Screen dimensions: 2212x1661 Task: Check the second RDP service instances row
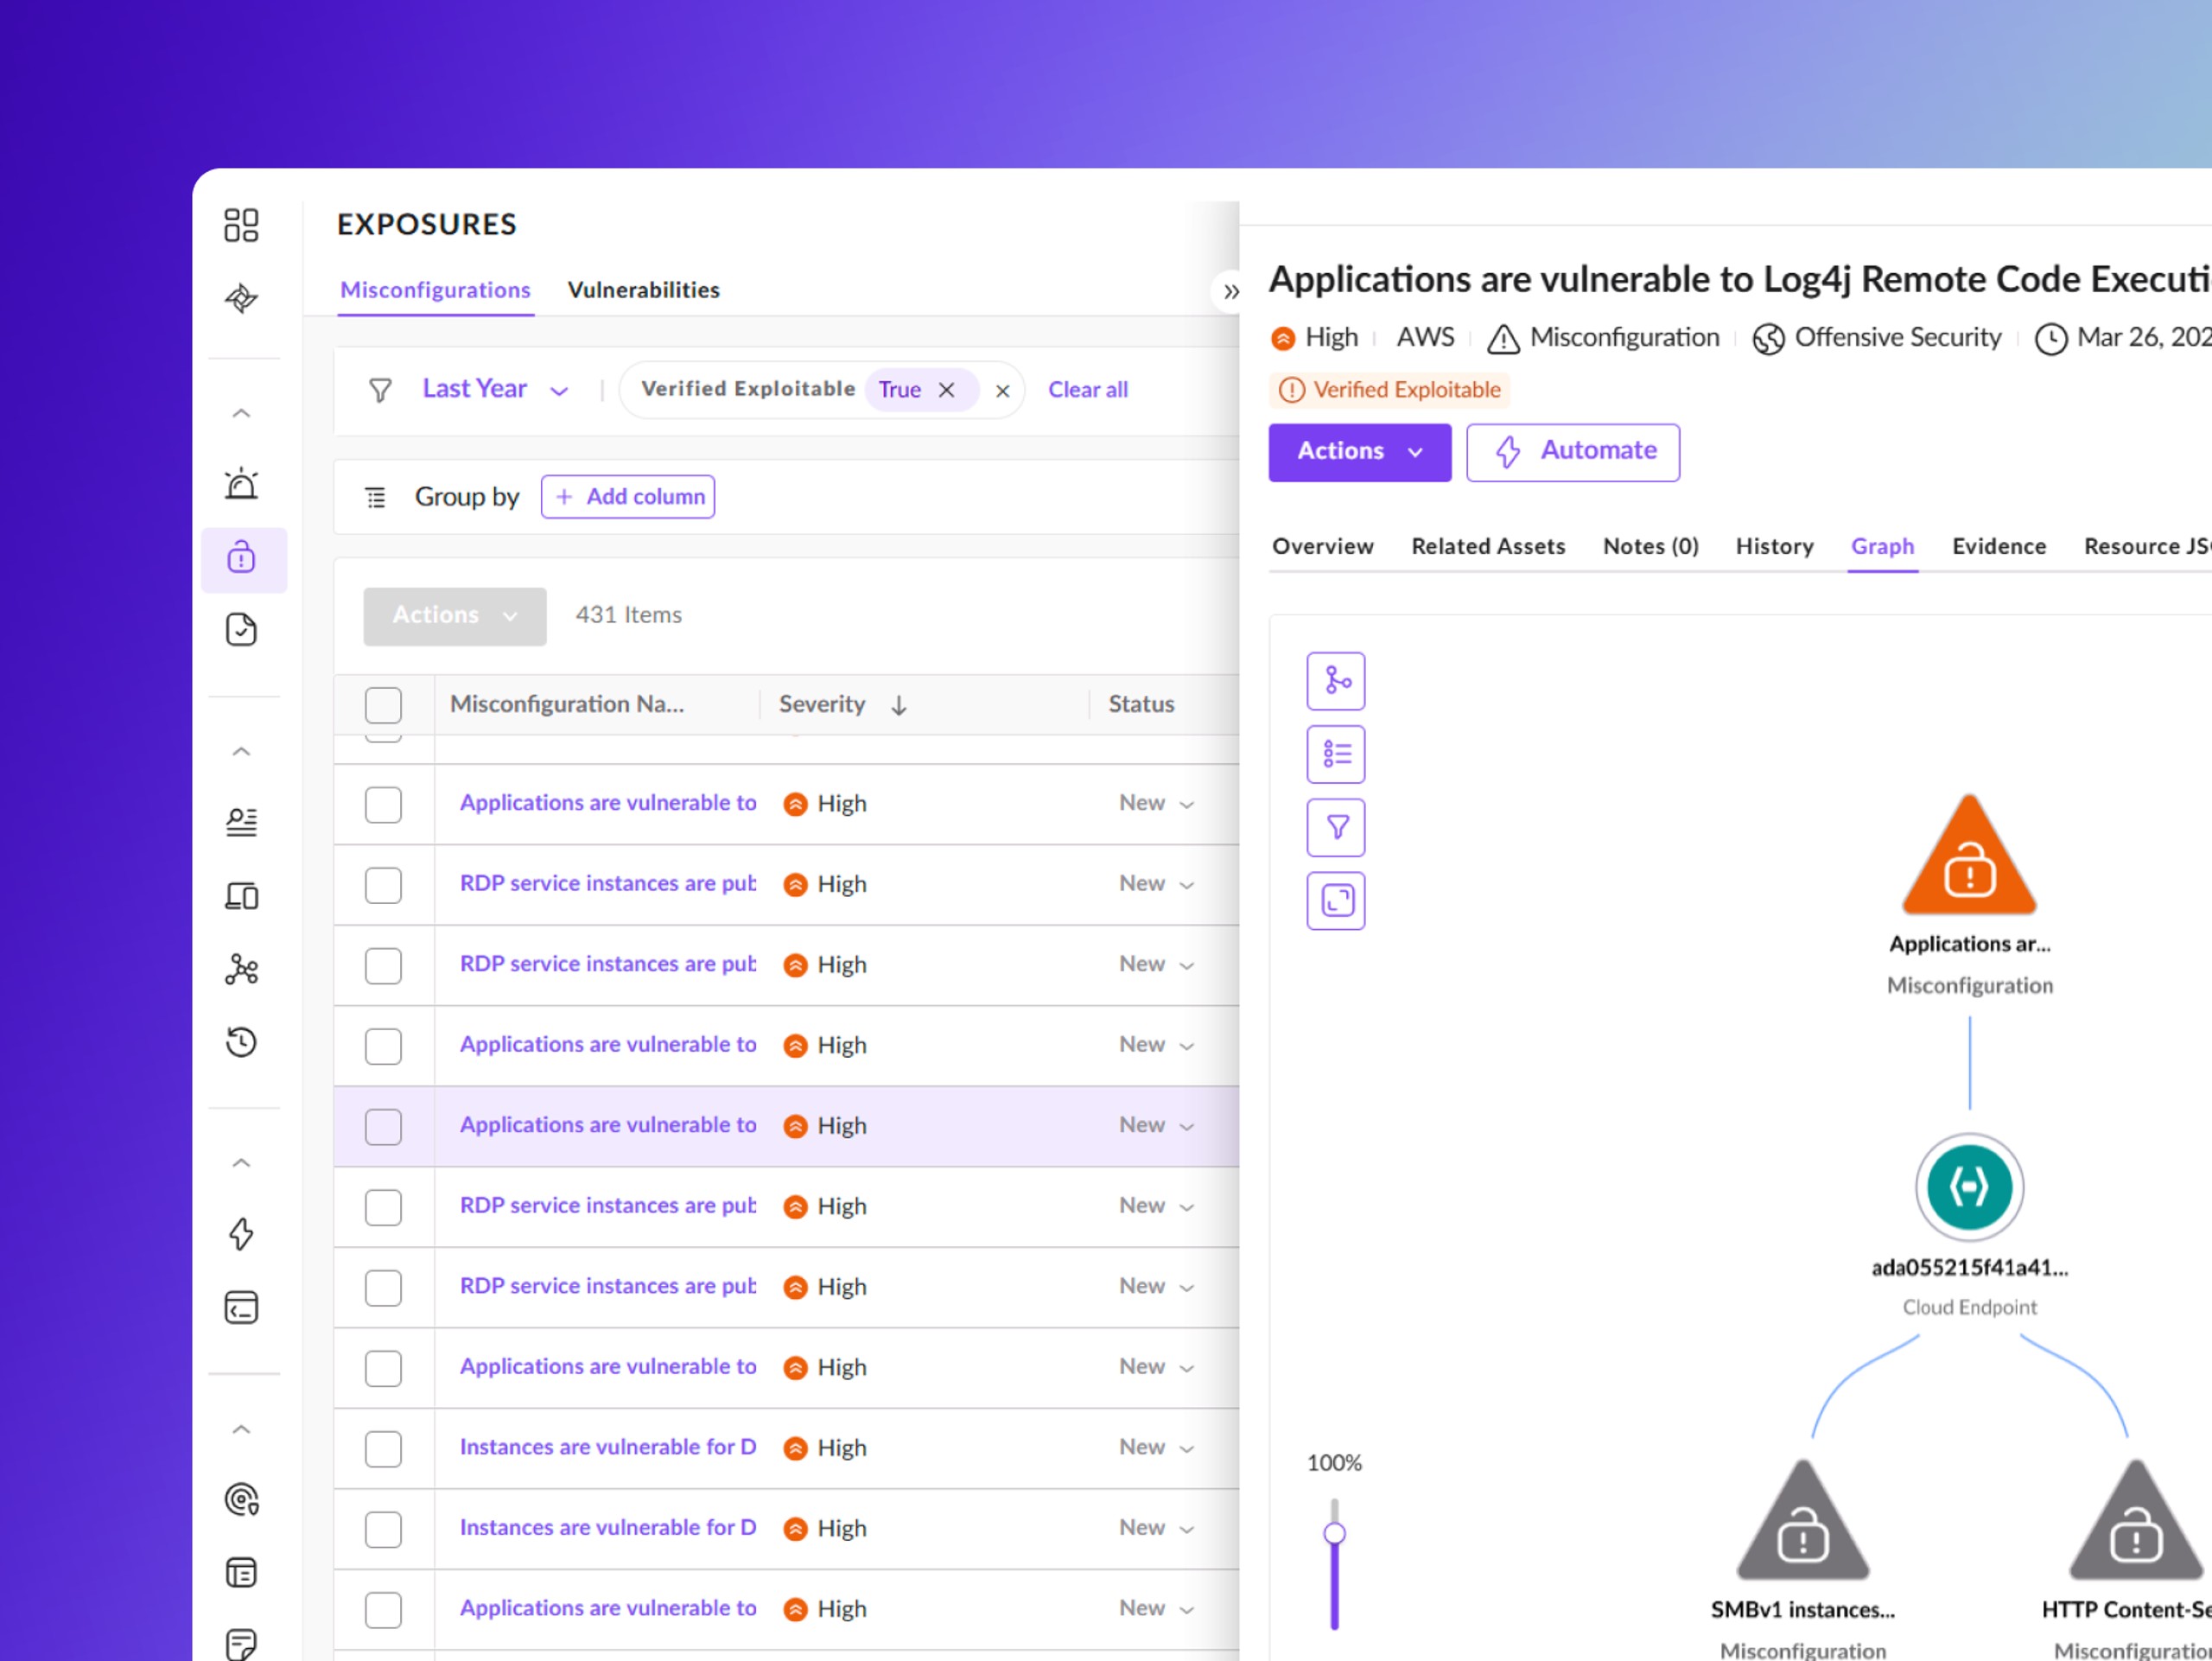(383, 965)
